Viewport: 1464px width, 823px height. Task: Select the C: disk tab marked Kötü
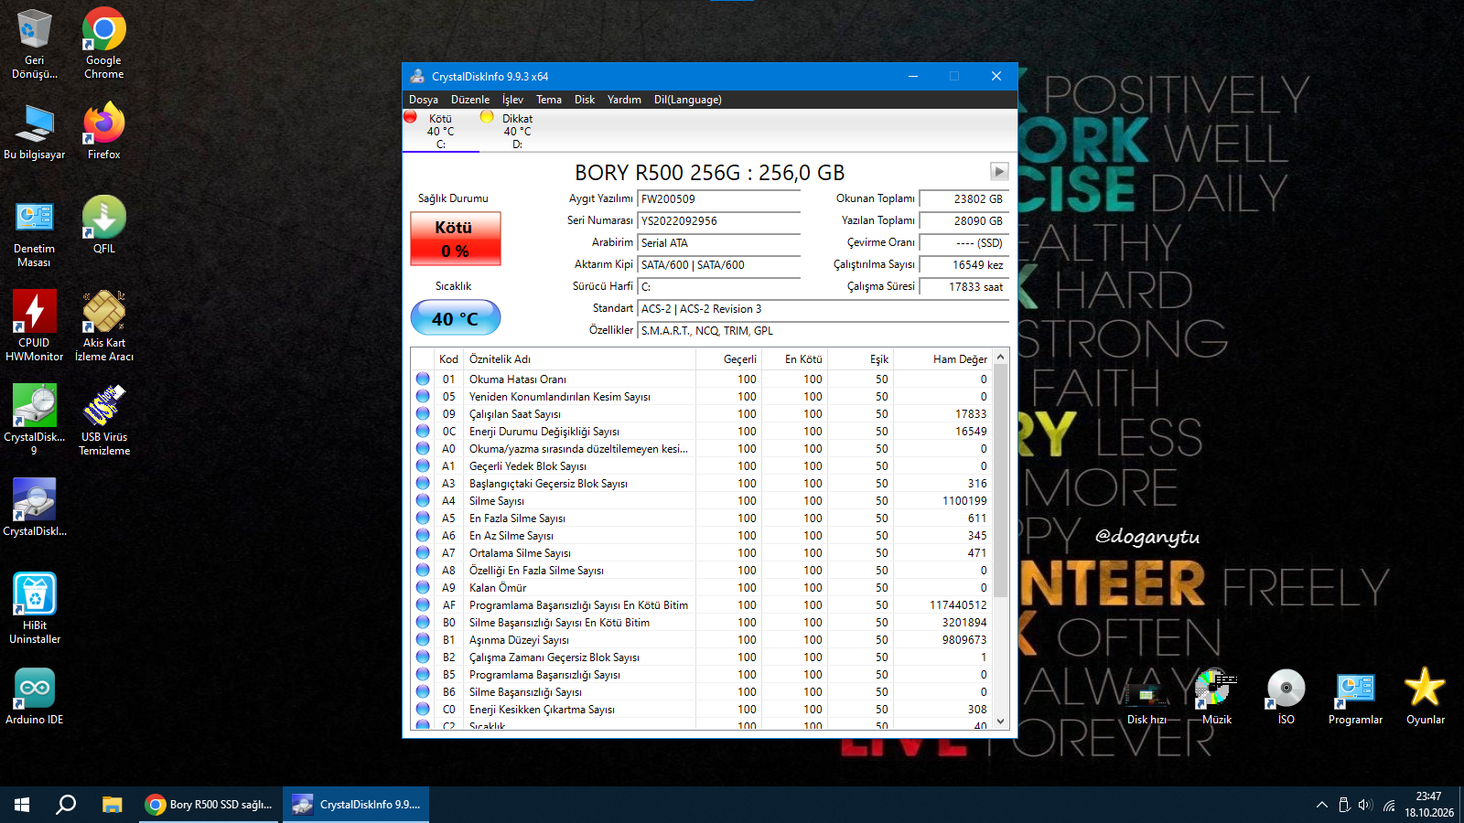[440, 131]
